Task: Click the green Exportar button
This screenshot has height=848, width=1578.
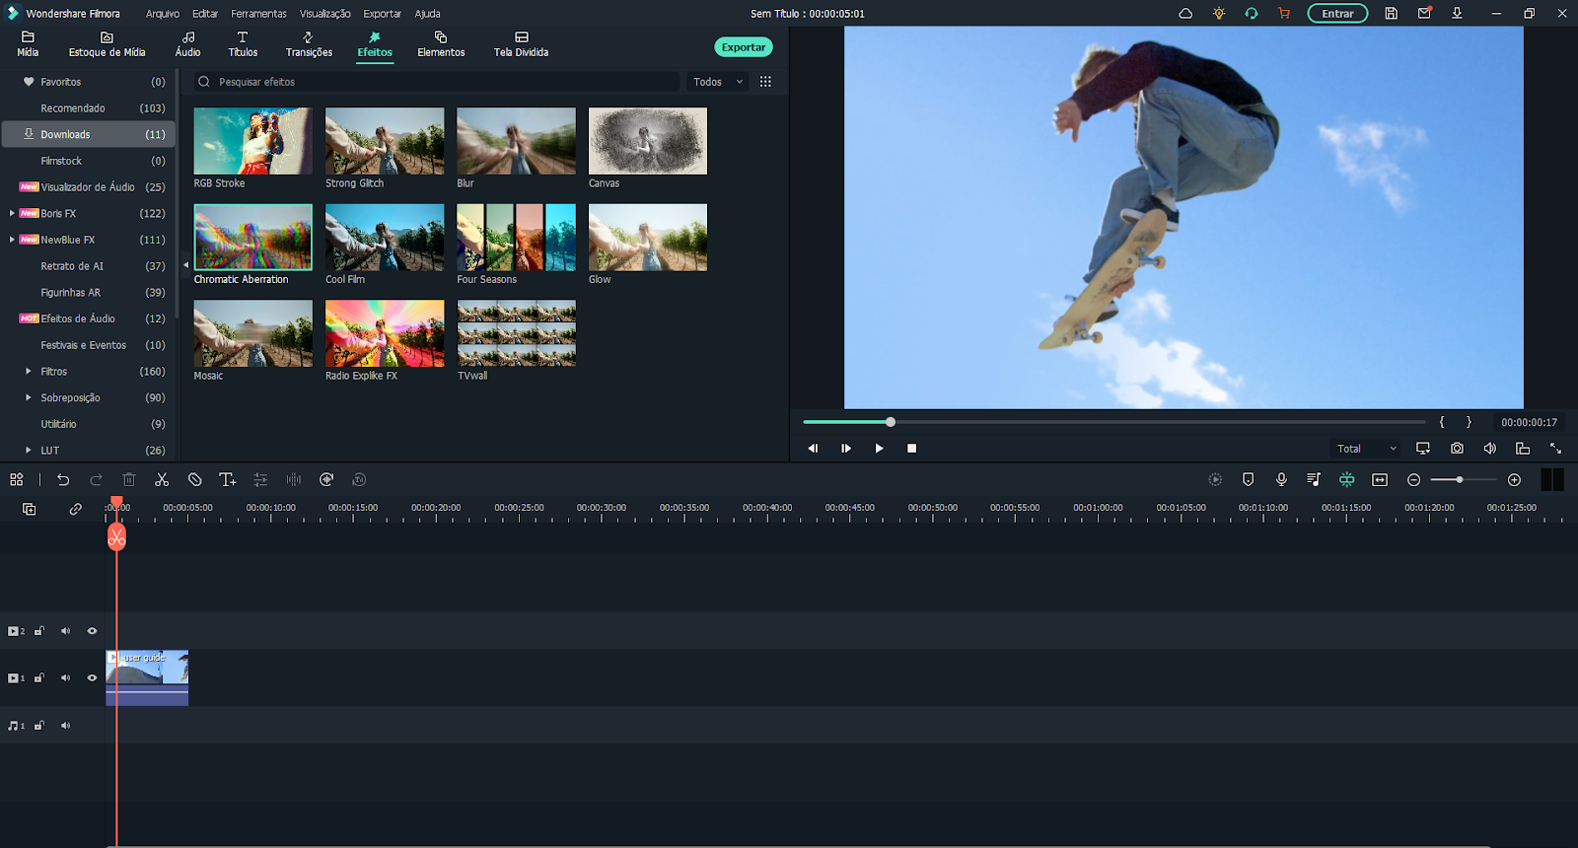Action: tap(743, 47)
